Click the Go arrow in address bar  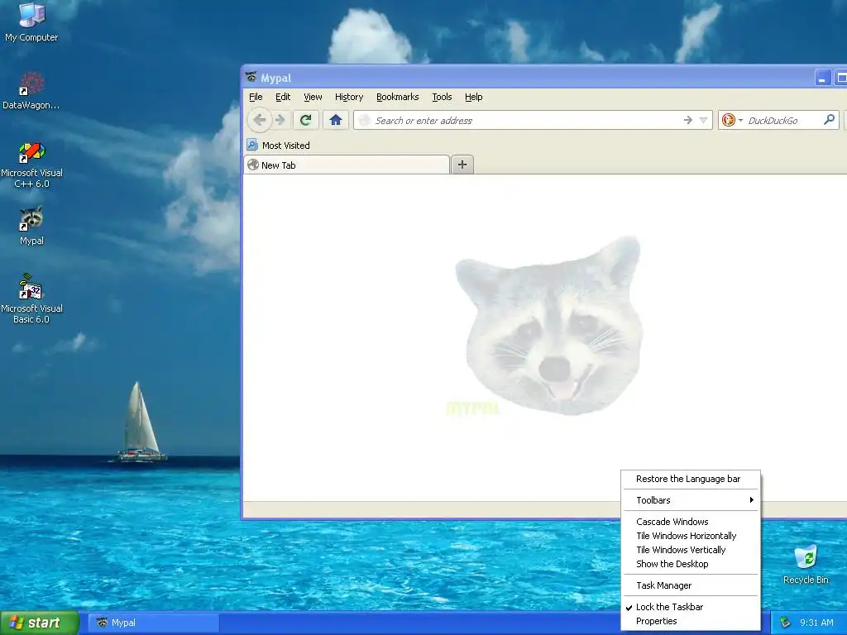point(687,120)
